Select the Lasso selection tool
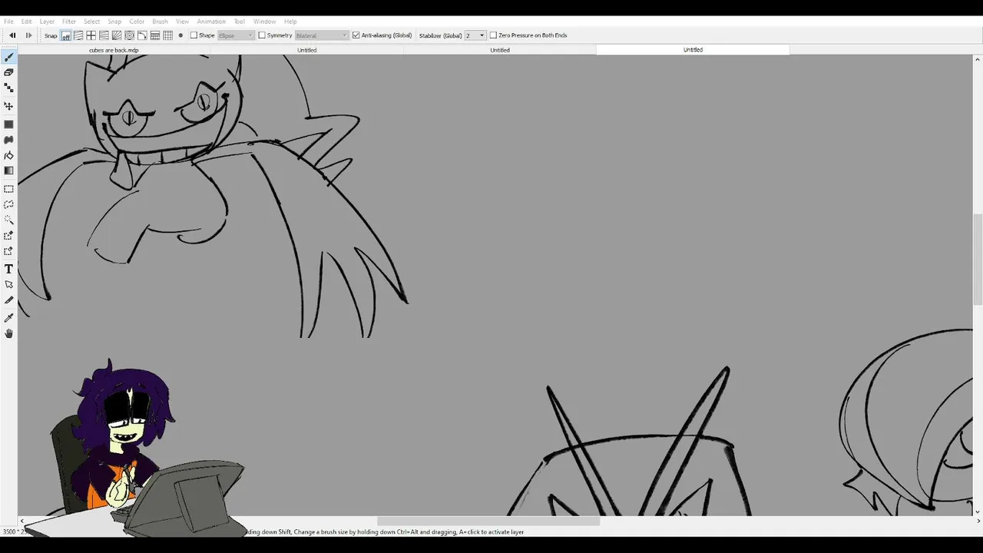 pyautogui.click(x=8, y=204)
